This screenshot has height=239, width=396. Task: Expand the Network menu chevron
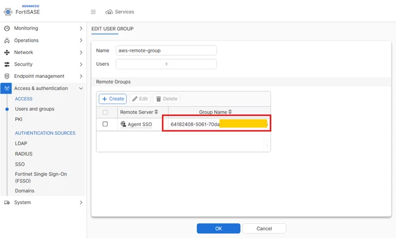coord(81,52)
